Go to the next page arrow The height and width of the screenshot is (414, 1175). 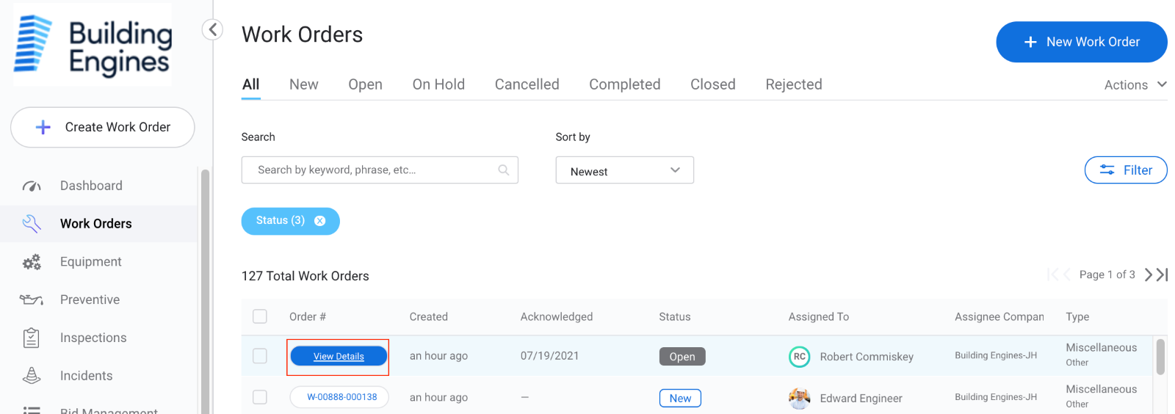tap(1148, 275)
